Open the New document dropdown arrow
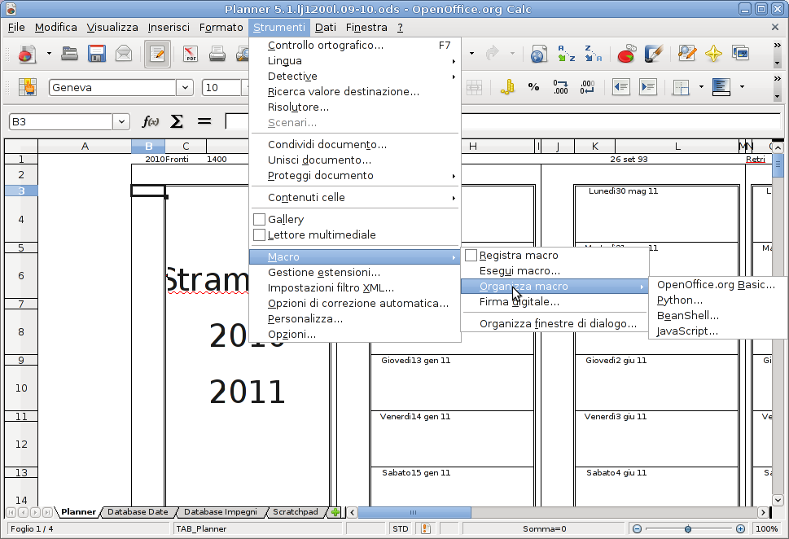This screenshot has height=539, width=789. [49, 54]
